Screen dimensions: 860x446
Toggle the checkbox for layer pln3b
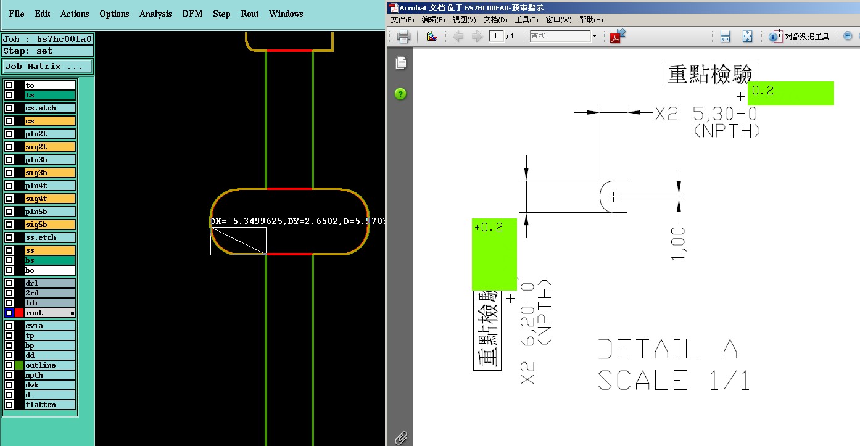(x=9, y=160)
